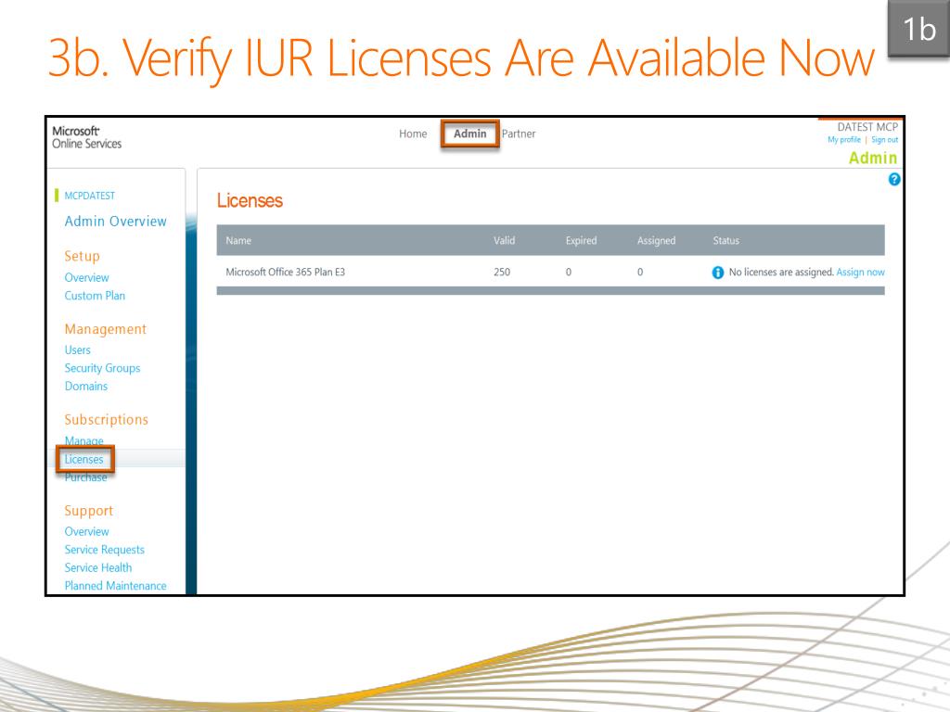Open the Home tab
The width and height of the screenshot is (950, 712).
(413, 133)
